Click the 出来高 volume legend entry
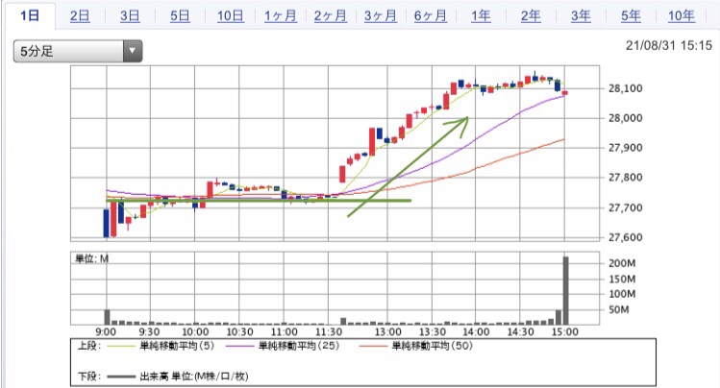 178,376
